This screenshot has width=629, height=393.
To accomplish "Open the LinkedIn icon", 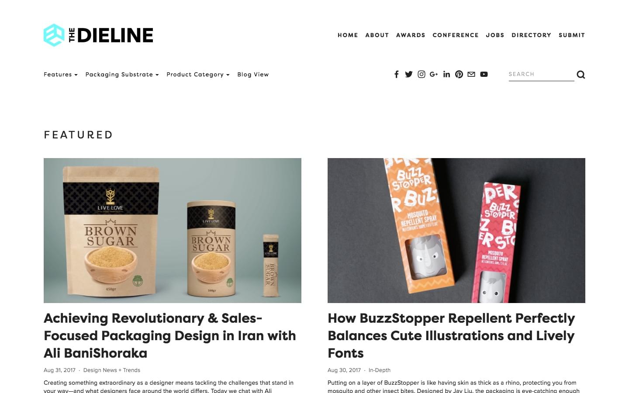I will (x=446, y=74).
